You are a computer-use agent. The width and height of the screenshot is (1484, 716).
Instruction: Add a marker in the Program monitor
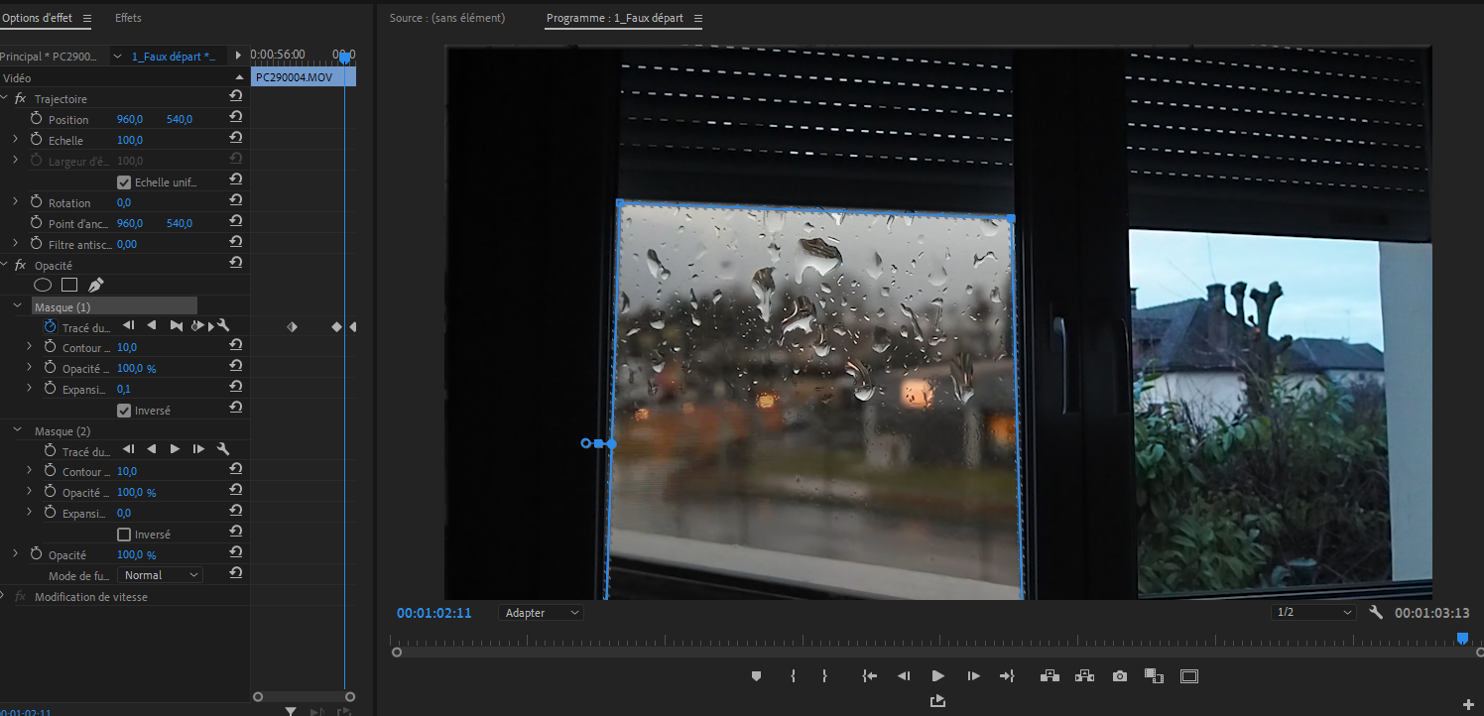coord(756,676)
